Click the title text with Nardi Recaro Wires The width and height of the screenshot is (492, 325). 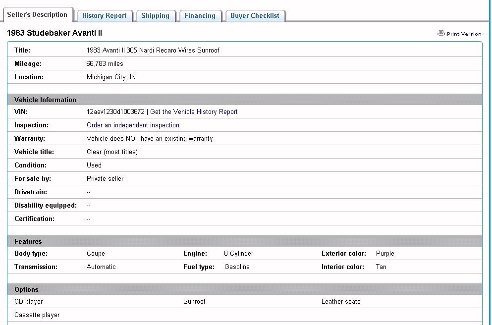click(153, 51)
